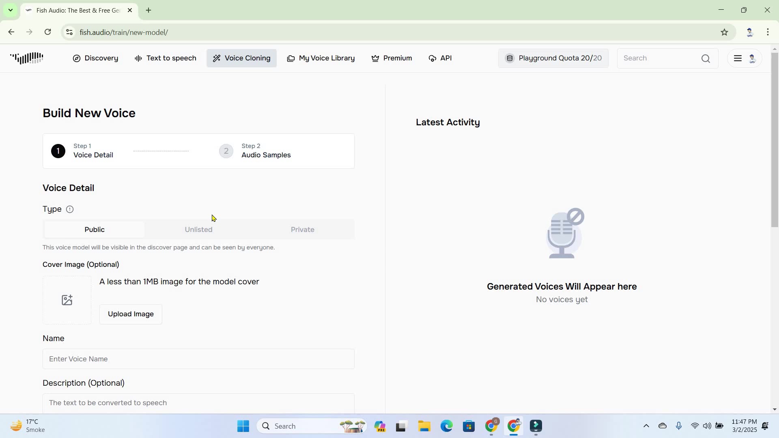Click the Fish Audio waveform logo
779x438 pixels.
tap(27, 58)
